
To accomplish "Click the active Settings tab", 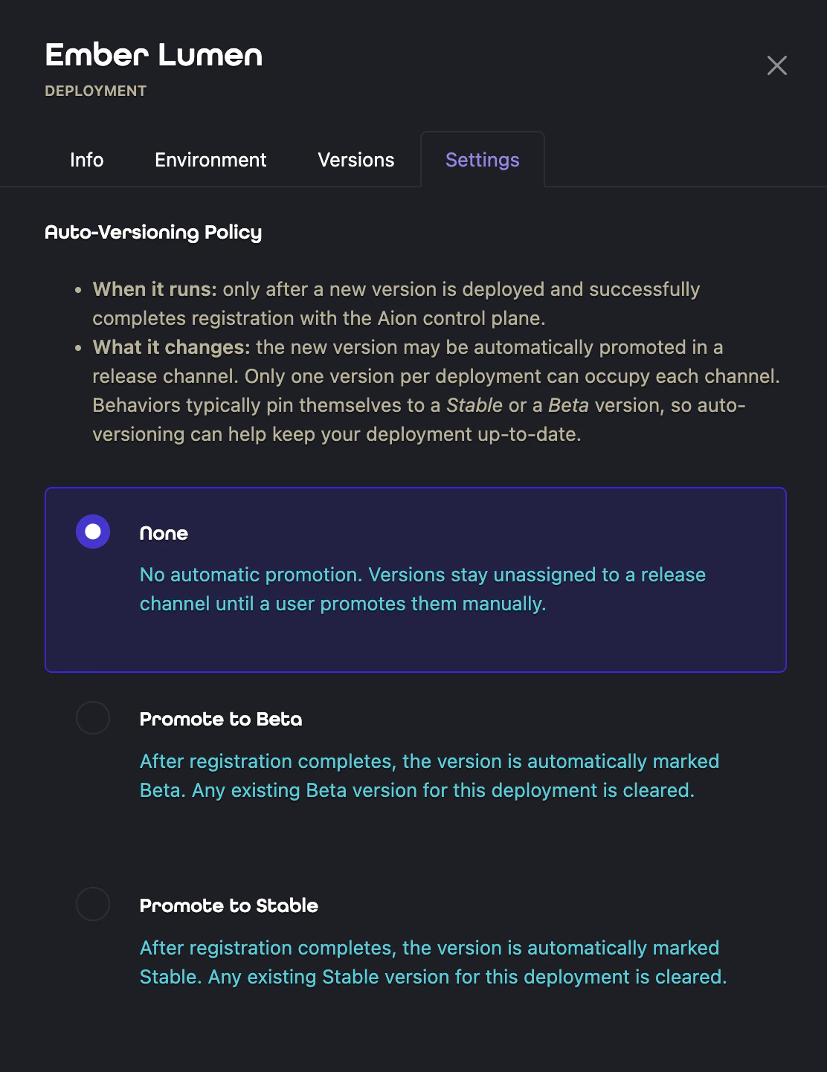I will [482, 159].
